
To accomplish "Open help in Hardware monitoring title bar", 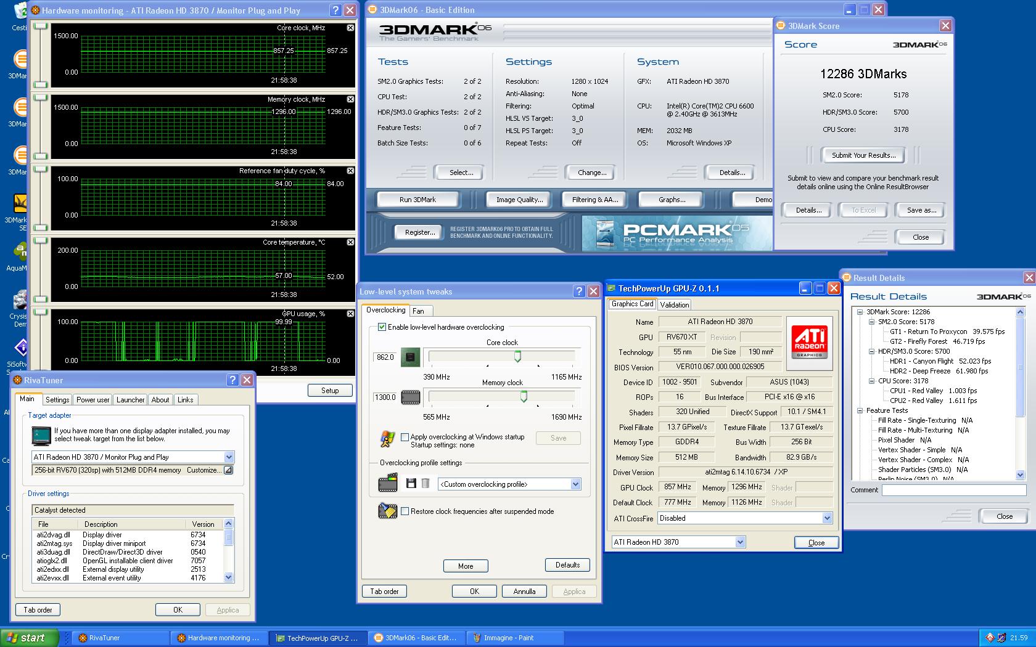I will [x=335, y=10].
